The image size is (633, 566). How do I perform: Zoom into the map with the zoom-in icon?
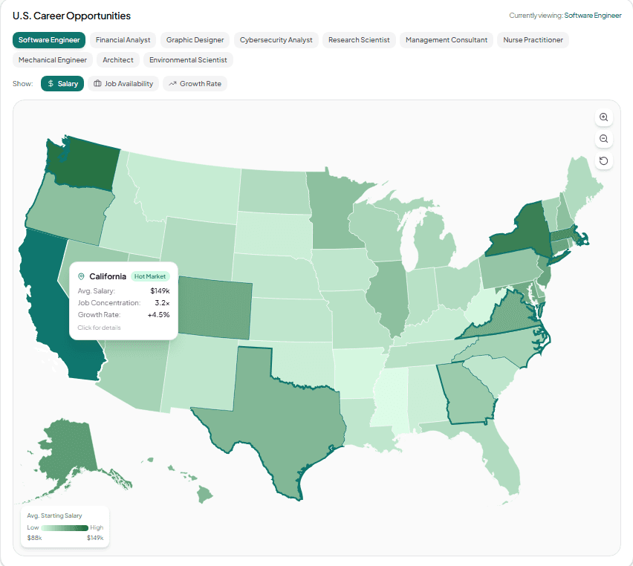pos(603,117)
